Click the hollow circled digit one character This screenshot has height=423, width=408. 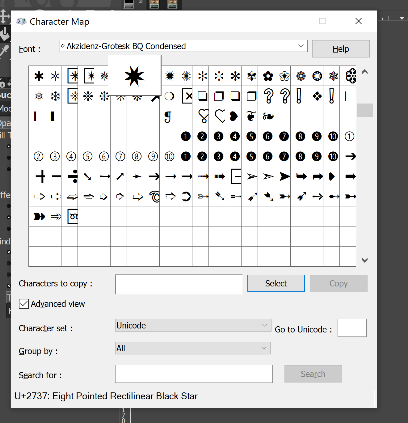[348, 136]
